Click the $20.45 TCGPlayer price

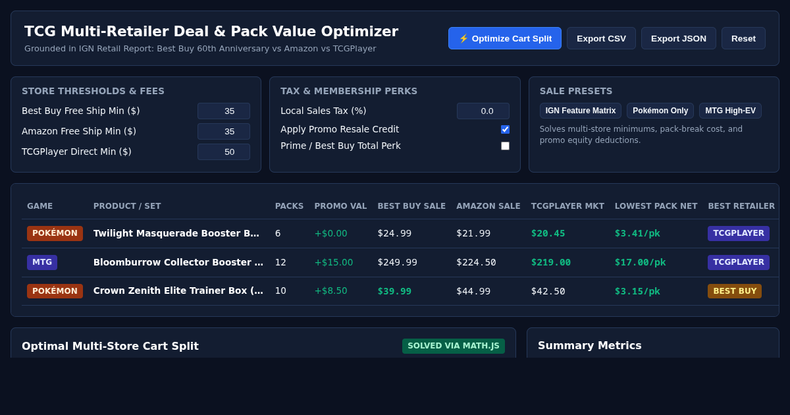click(548, 233)
